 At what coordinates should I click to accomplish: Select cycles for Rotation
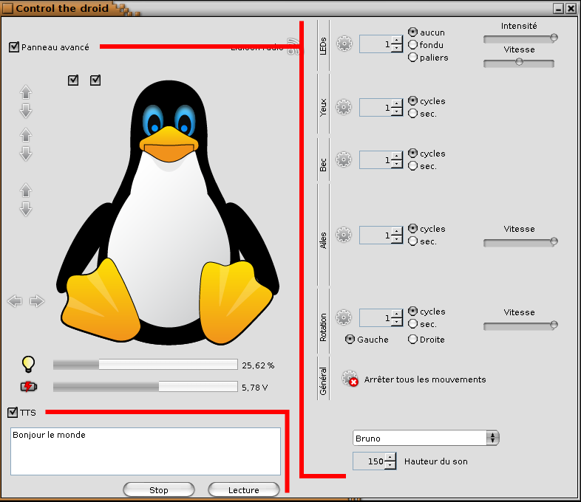(x=412, y=311)
